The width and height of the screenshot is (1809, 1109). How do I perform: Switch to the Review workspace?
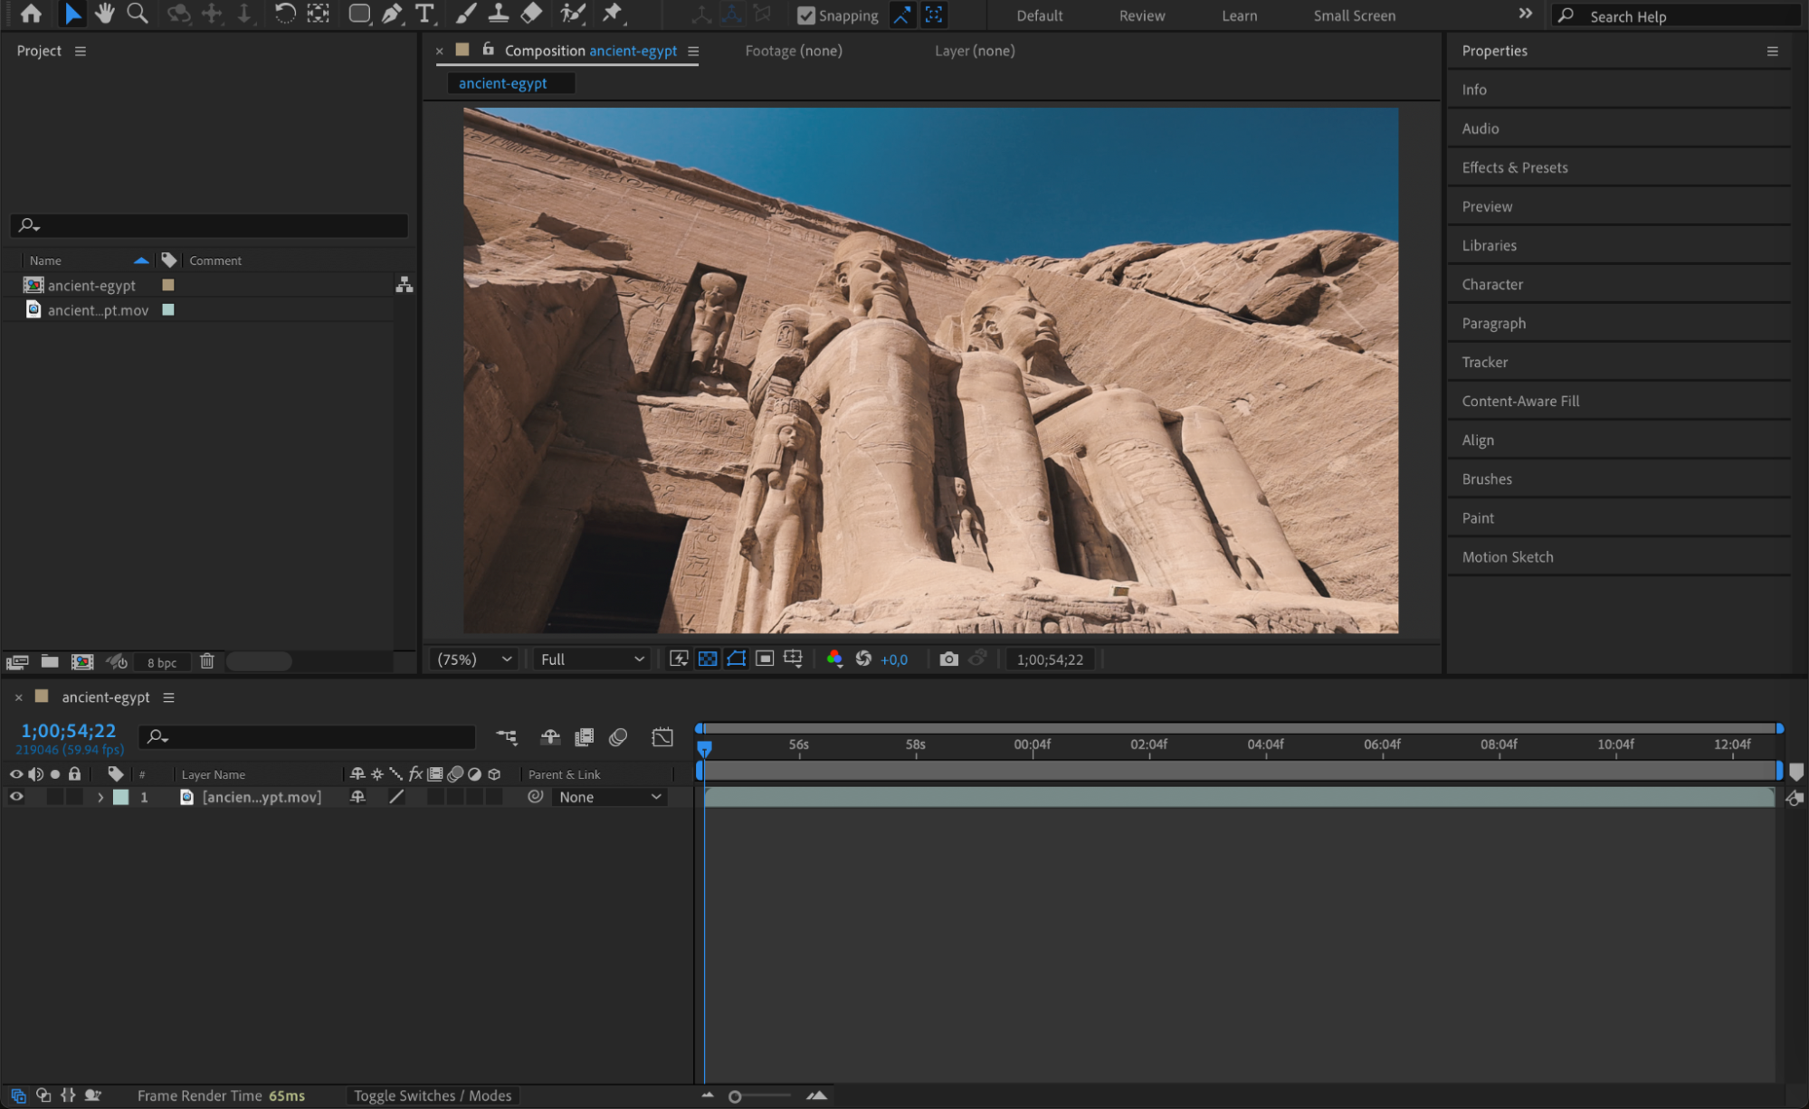(1141, 15)
